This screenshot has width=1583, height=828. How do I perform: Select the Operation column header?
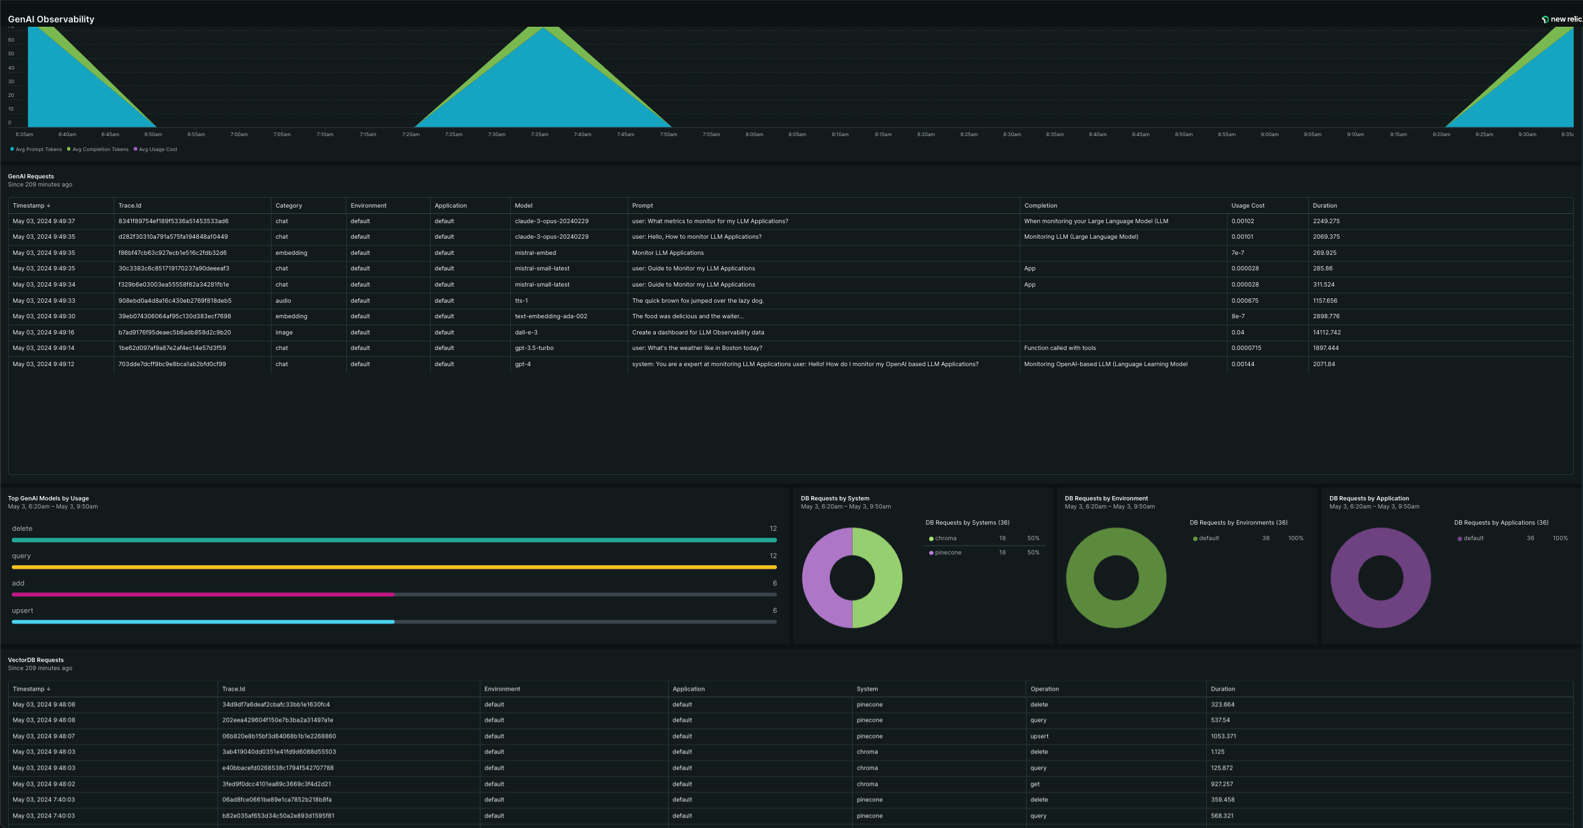[x=1044, y=689]
